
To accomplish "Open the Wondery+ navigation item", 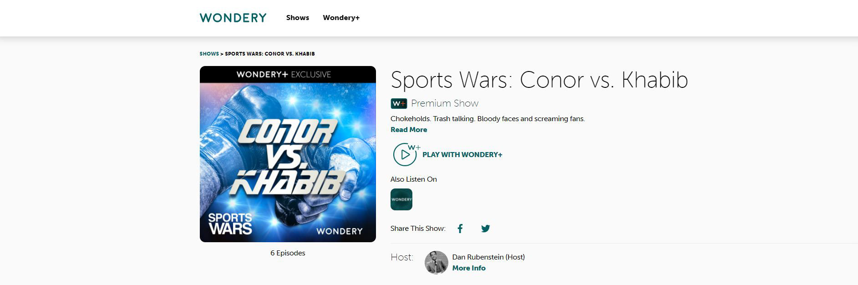I will (341, 18).
